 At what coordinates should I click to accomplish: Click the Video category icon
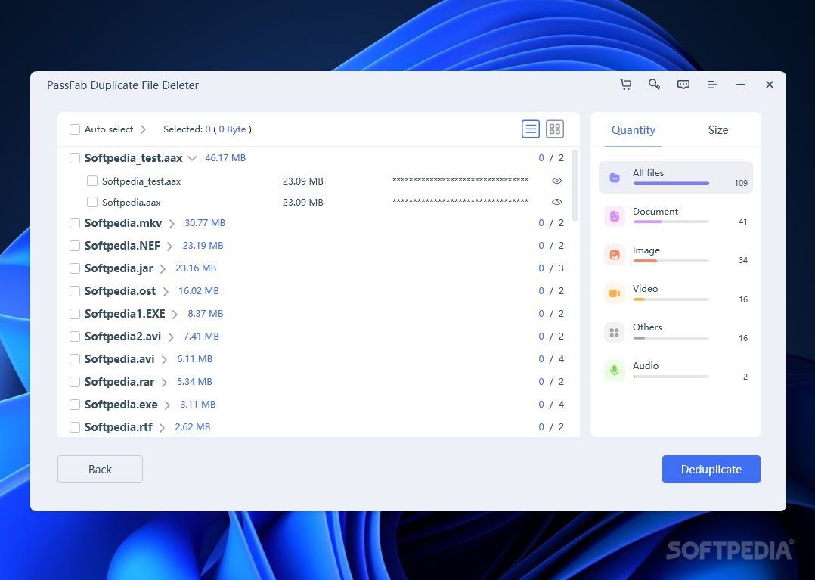[615, 293]
